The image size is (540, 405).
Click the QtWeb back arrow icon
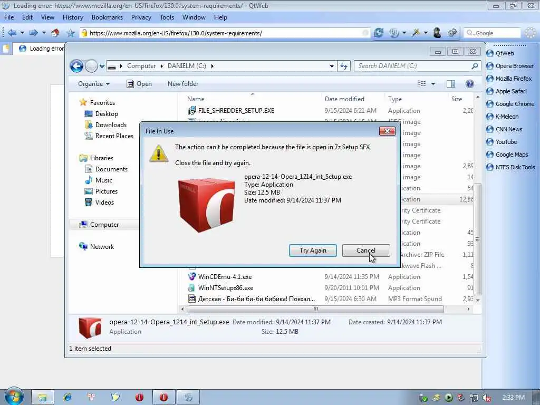[x=12, y=33]
